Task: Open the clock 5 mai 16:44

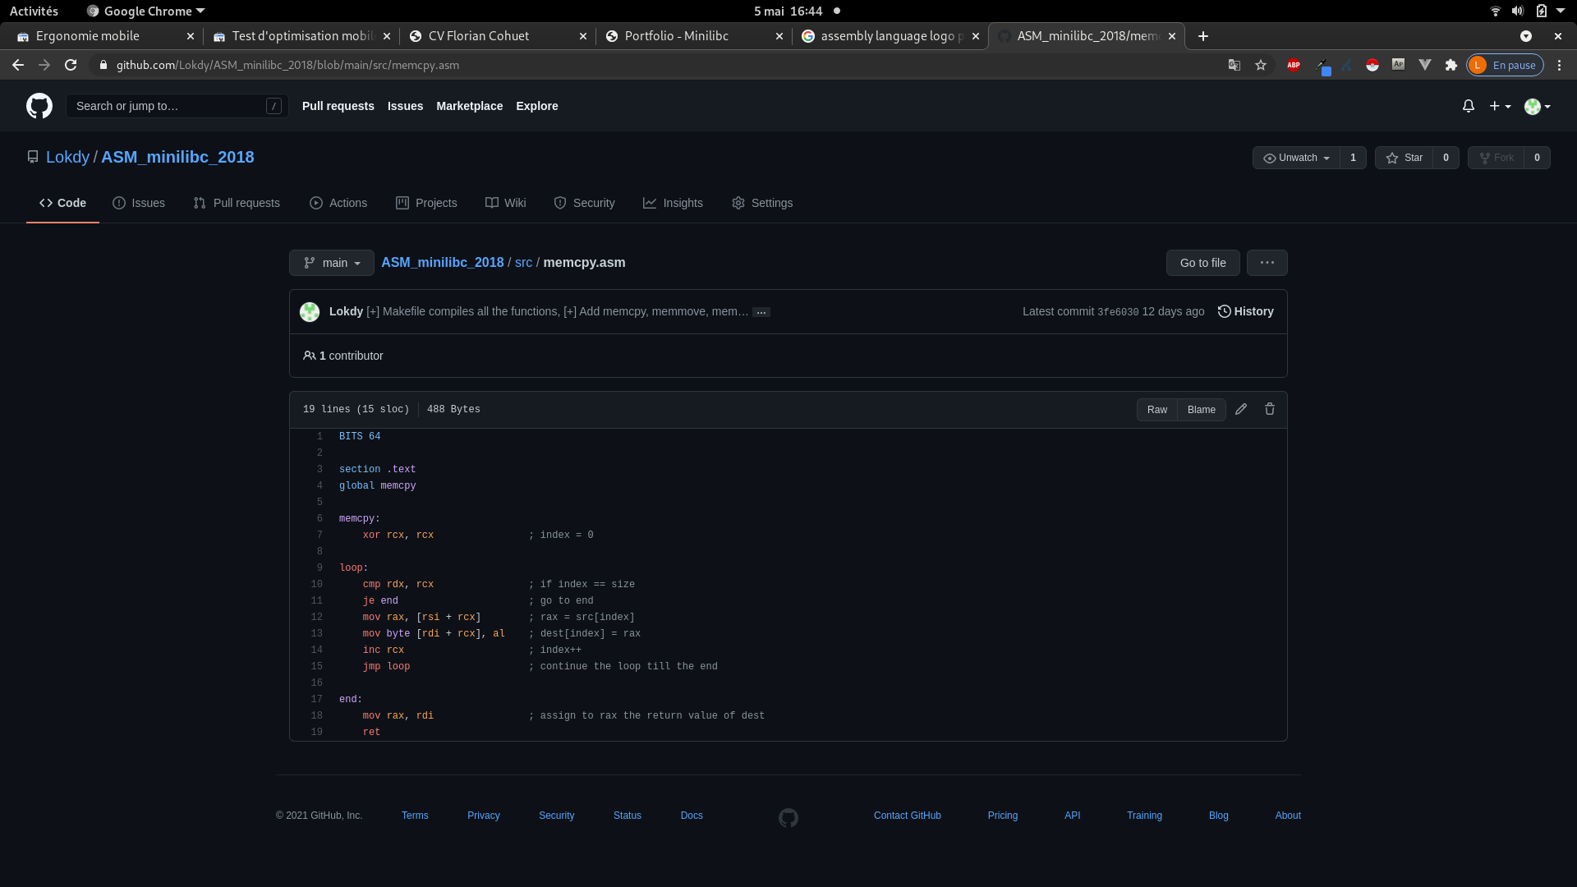Action: click(788, 11)
